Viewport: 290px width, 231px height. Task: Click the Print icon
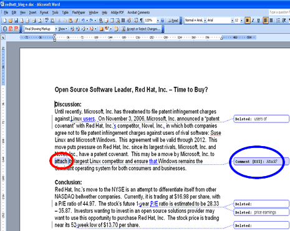34,21
